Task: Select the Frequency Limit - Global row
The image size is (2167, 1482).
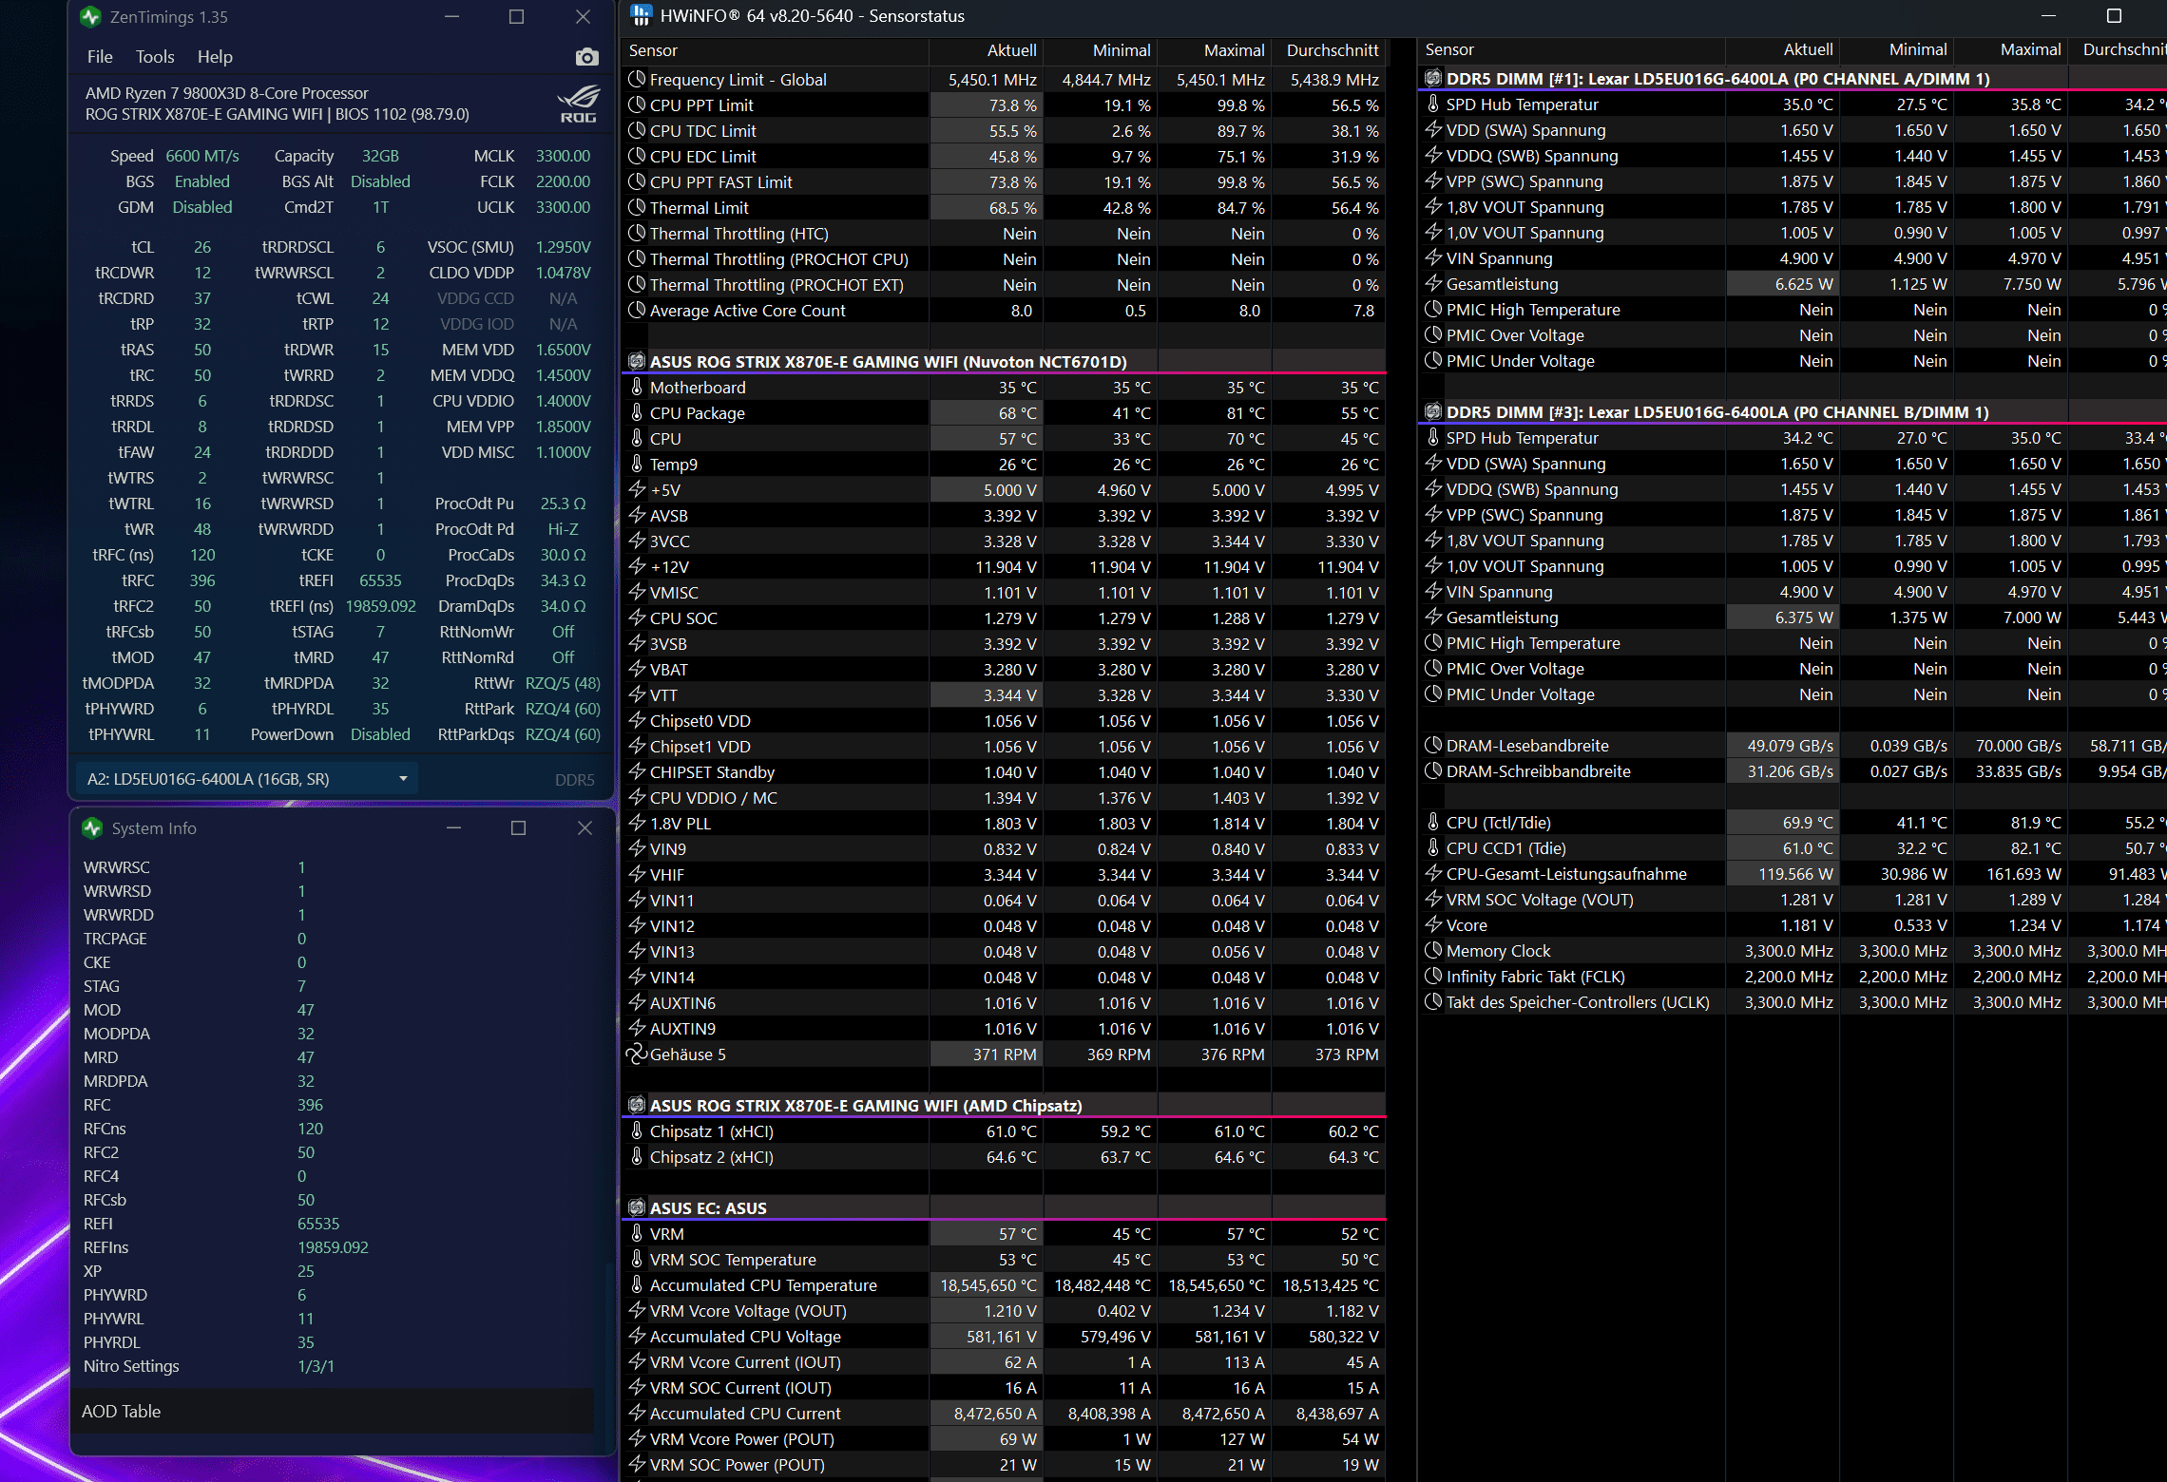Action: pyautogui.click(x=1004, y=79)
